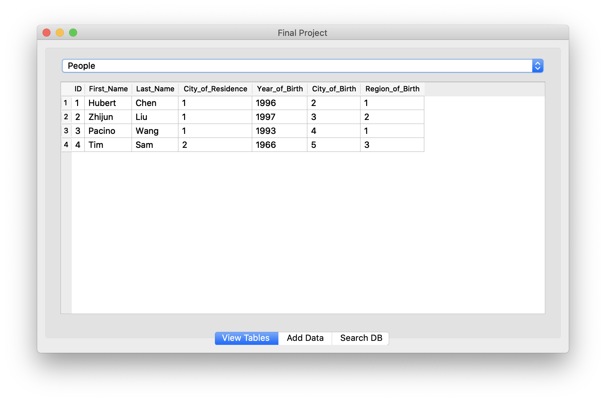Select Zhijun's City_of_Birth cell
The width and height of the screenshot is (606, 402).
pos(334,117)
